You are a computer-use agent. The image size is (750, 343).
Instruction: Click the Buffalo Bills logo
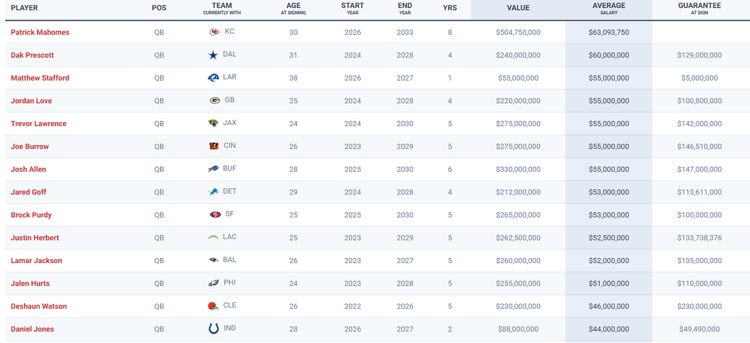[214, 169]
